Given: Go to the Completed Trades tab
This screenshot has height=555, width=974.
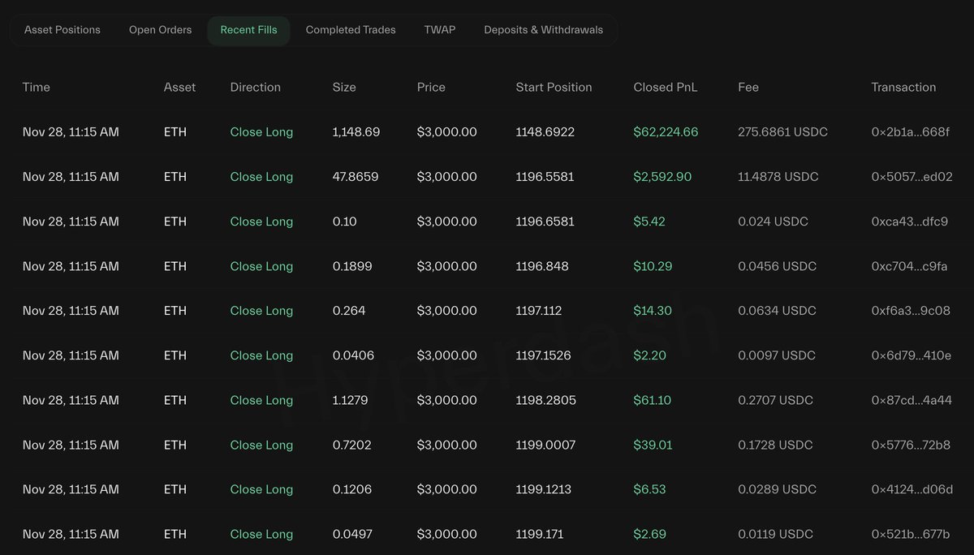Looking at the screenshot, I should [x=351, y=30].
